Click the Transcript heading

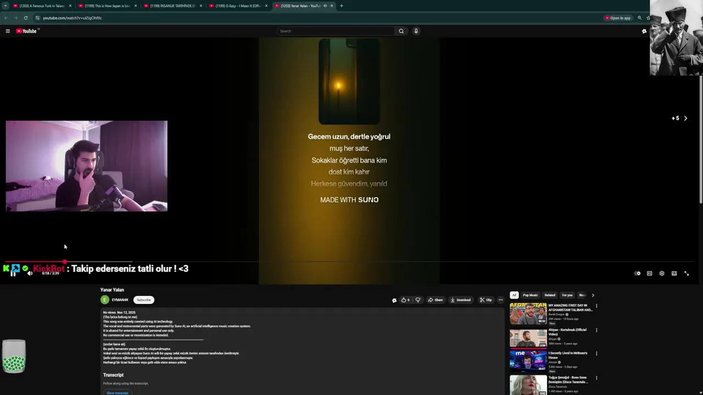(113, 375)
